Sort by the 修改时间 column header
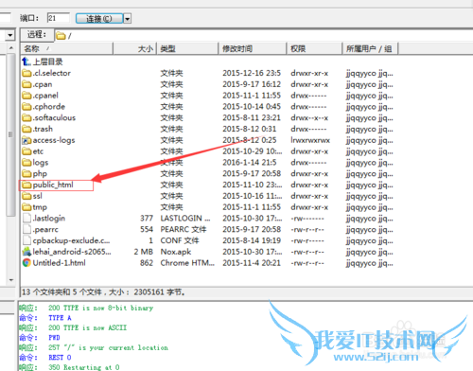The image size is (473, 371). pyautogui.click(x=253, y=48)
